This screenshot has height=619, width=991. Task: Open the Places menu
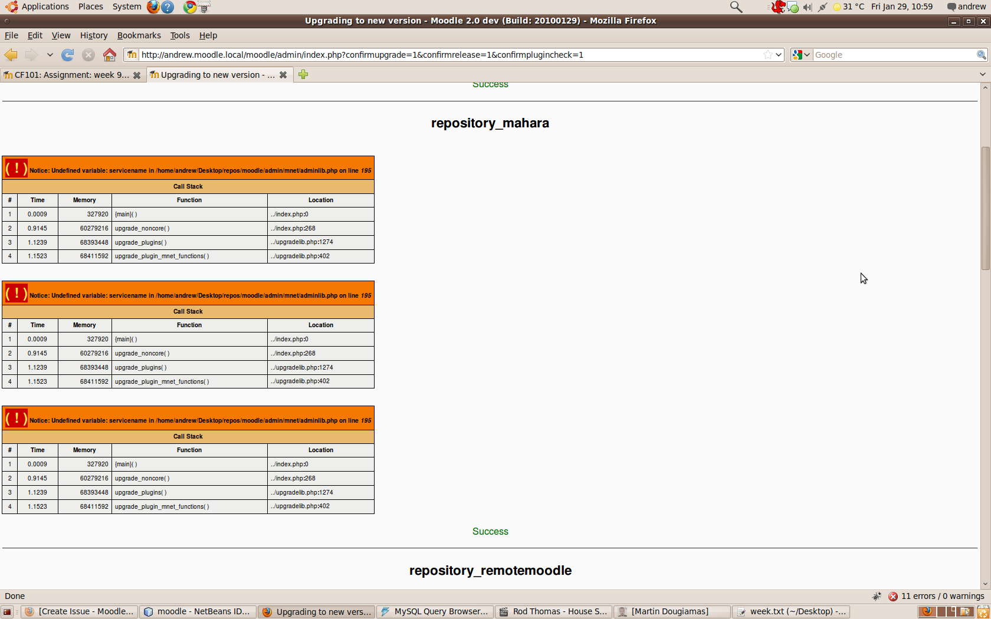click(x=91, y=6)
